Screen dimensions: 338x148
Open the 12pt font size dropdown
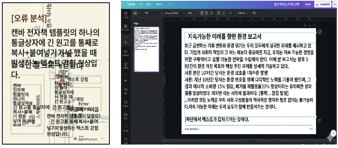(x=192, y=13)
